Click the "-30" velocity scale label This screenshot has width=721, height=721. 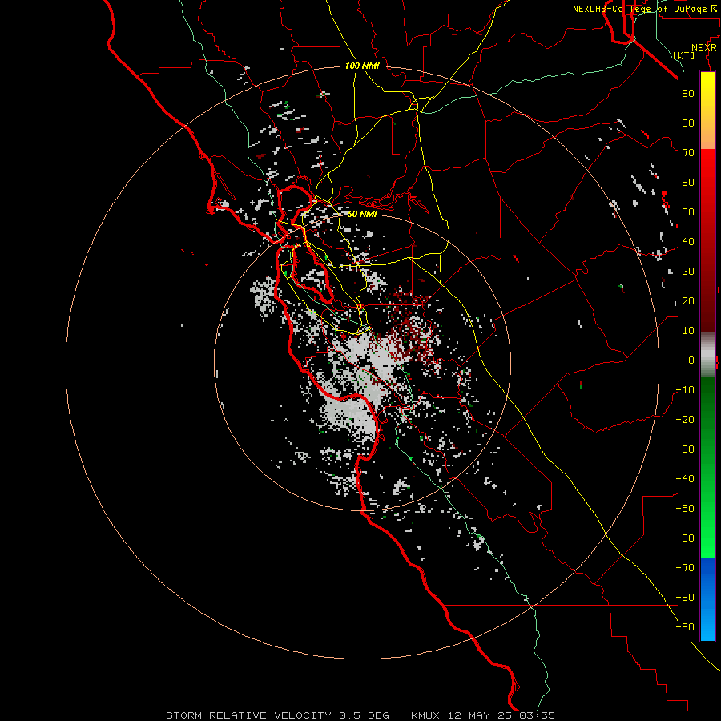click(x=685, y=449)
